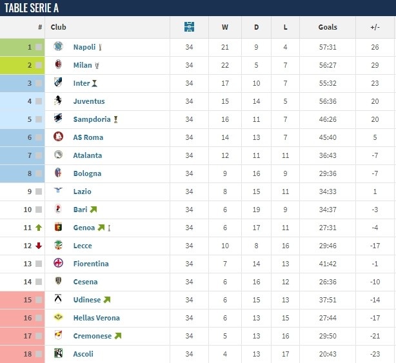Viewport: 396px width, 363px height.
Task: Select the W wins column header
Action: click(225, 27)
